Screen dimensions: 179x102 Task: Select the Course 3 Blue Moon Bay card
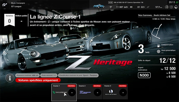115,91
